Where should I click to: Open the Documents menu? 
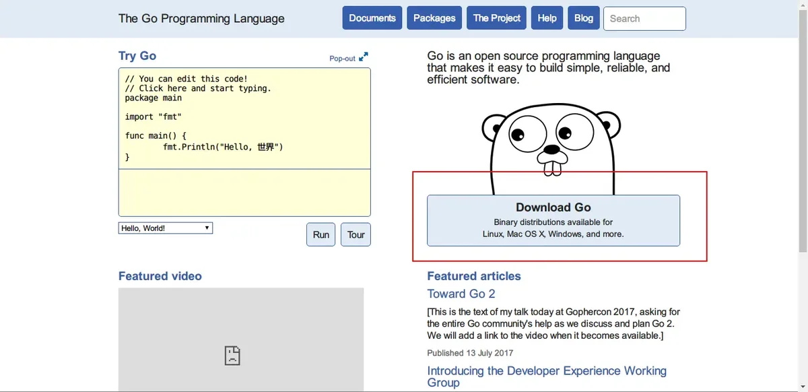click(x=372, y=18)
